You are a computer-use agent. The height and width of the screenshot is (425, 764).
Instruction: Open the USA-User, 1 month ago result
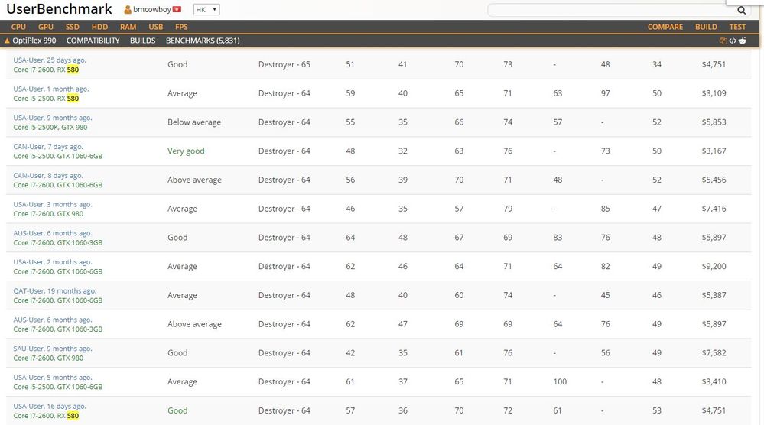(x=51, y=89)
